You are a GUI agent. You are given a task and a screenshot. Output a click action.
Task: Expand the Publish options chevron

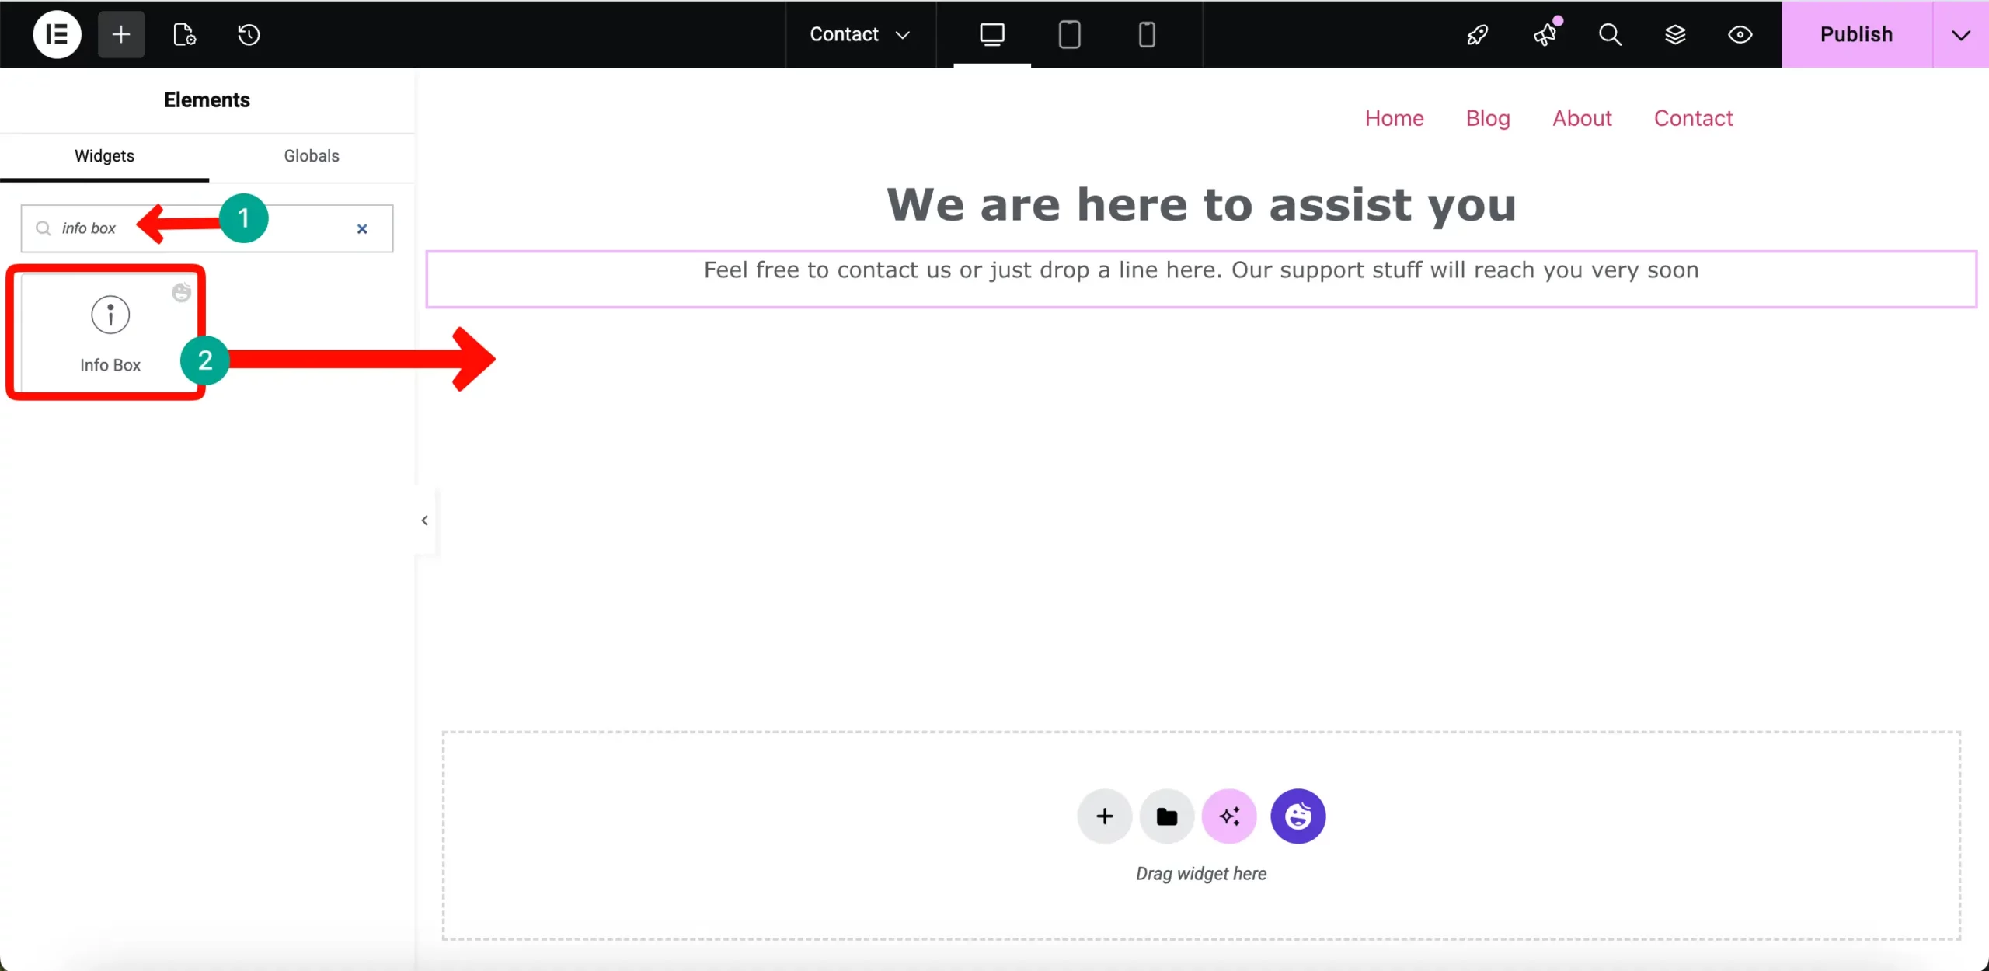(1960, 34)
